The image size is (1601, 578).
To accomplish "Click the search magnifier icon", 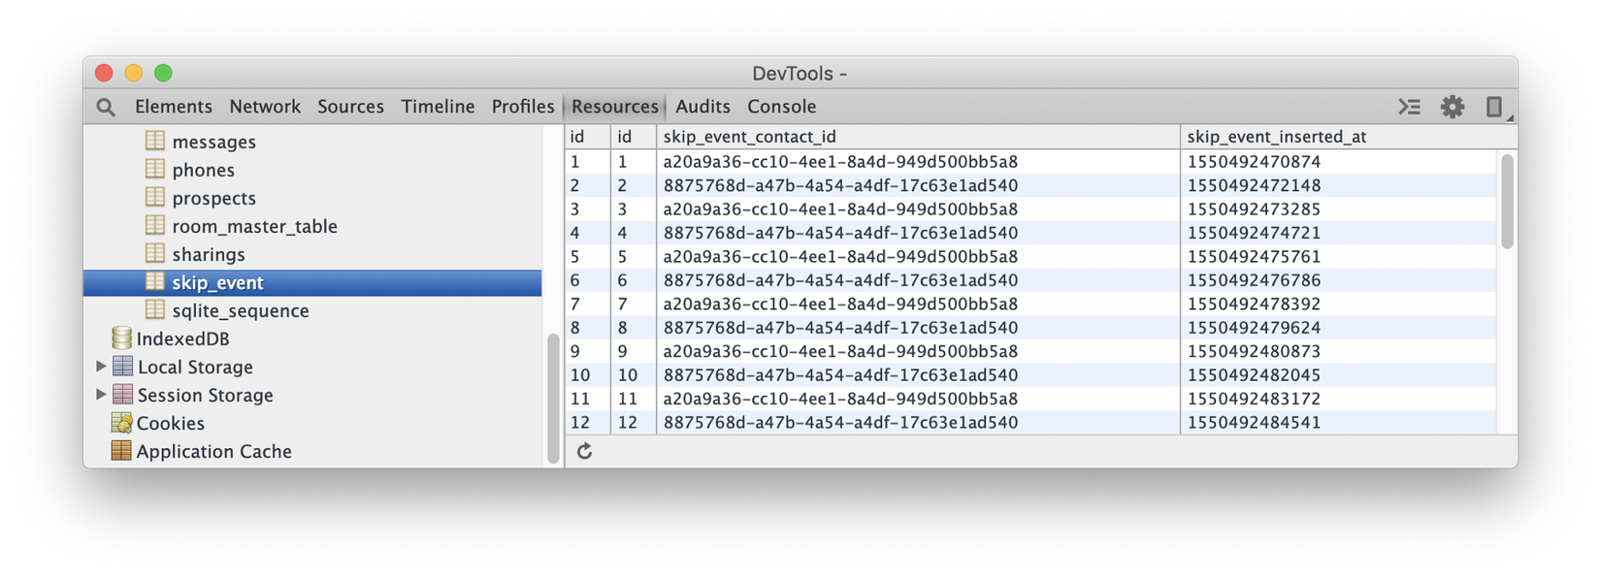I will (x=106, y=108).
